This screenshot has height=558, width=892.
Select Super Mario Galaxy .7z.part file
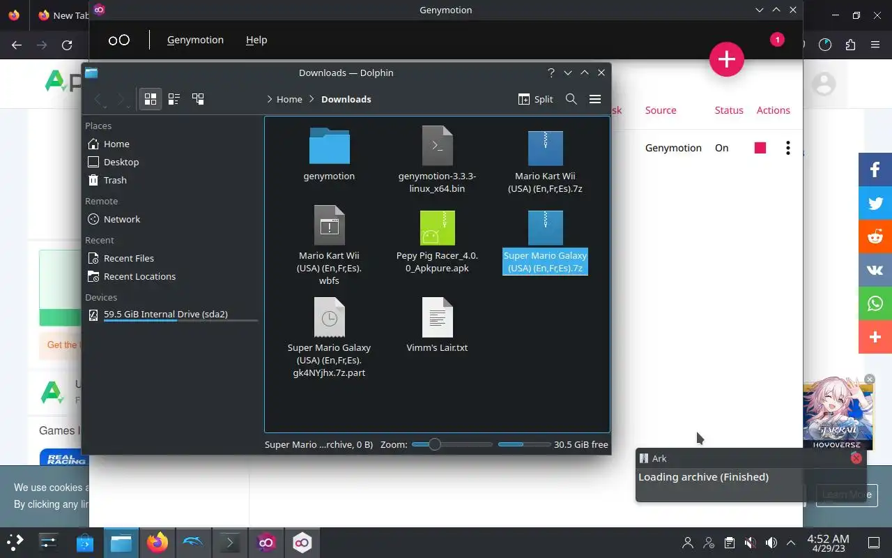point(329,338)
